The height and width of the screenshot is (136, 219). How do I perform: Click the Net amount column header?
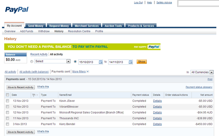[206, 95]
